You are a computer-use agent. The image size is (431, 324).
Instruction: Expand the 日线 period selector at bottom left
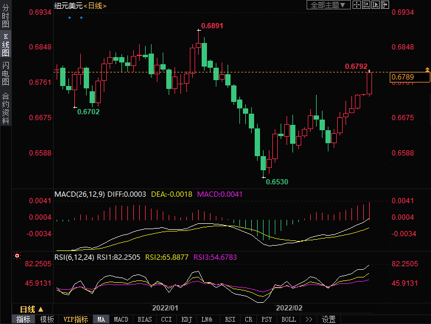point(31,309)
